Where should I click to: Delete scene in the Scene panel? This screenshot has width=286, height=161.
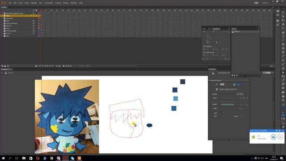click(x=237, y=75)
